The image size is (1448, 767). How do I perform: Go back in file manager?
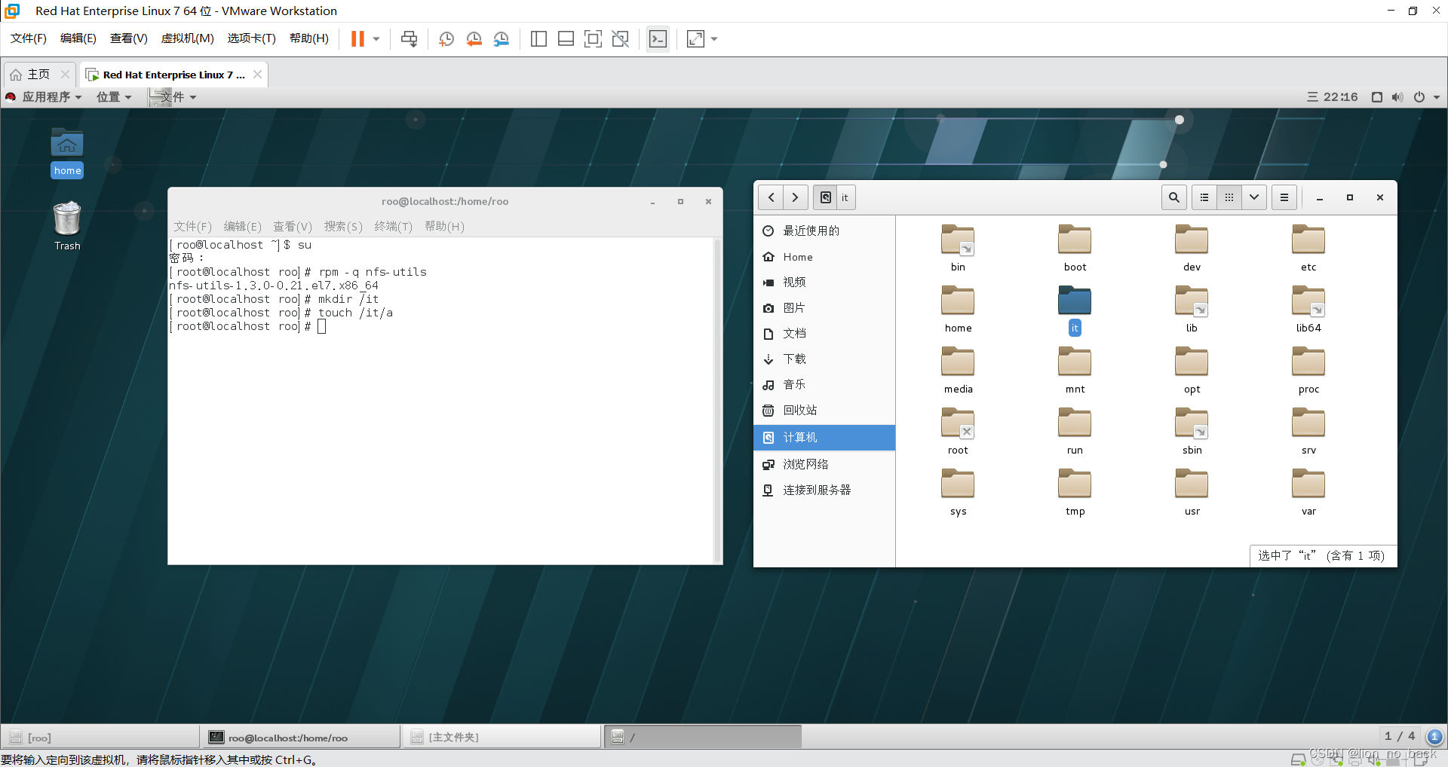[771, 197]
